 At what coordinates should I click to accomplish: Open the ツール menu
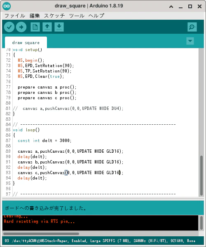pyautogui.click(x=77, y=16)
